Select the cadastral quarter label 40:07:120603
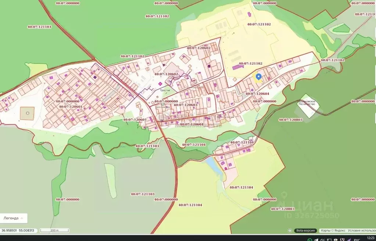The image size is (376, 241). 185,105
